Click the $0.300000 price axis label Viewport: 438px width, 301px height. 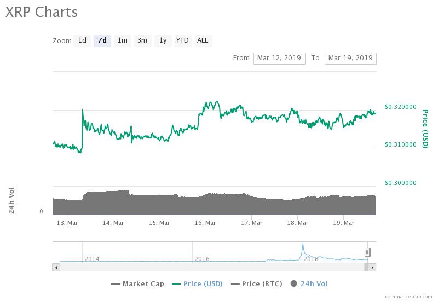coord(401,183)
